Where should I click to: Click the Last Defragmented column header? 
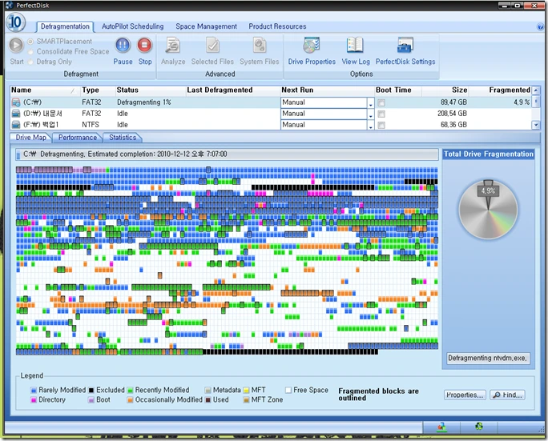233,90
